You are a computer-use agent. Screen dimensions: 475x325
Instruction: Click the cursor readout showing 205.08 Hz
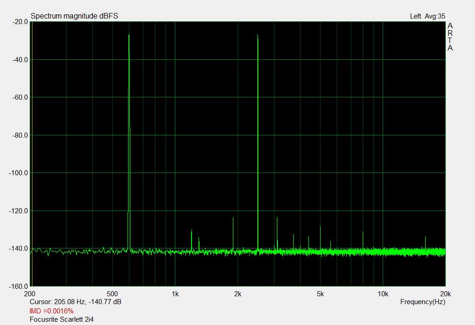[76, 302]
